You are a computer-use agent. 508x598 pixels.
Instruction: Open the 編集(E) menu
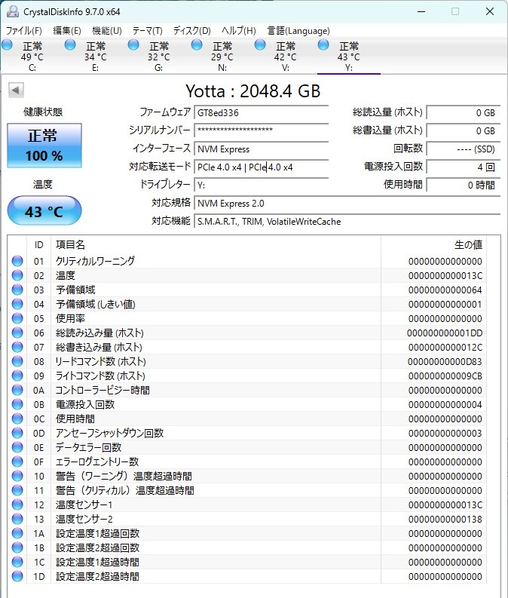66,30
